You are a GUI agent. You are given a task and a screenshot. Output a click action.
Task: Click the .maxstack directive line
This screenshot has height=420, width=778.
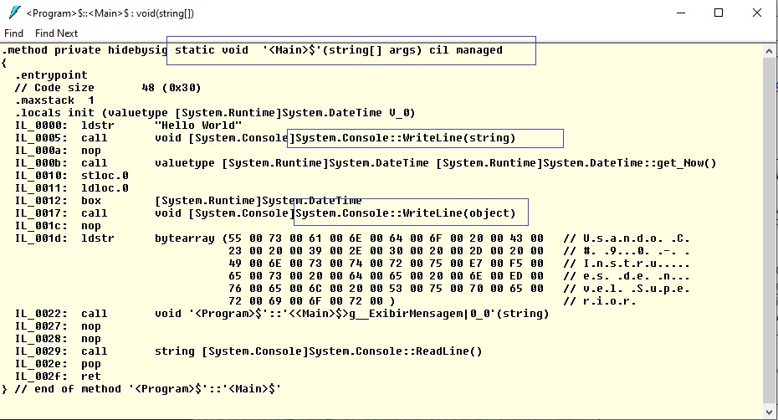point(54,100)
